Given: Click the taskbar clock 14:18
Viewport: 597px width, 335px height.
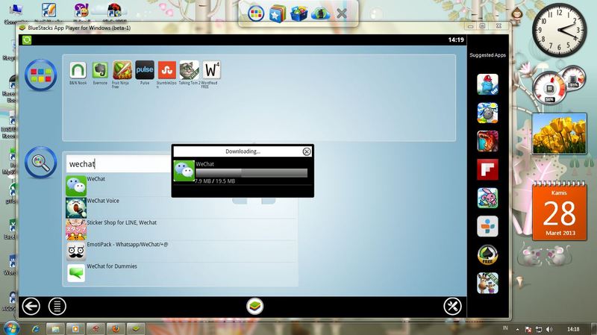Looking at the screenshot, I should click(573, 329).
